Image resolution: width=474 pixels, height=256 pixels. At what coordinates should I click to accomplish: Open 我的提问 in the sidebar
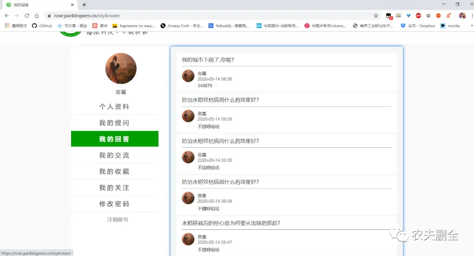pyautogui.click(x=115, y=123)
